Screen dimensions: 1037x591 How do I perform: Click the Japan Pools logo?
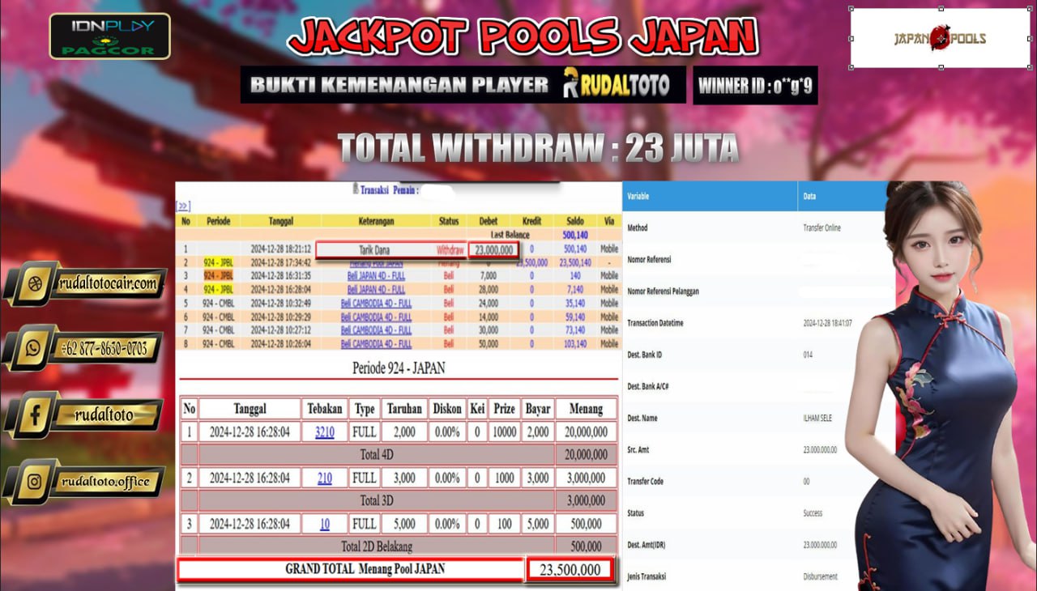(x=940, y=38)
